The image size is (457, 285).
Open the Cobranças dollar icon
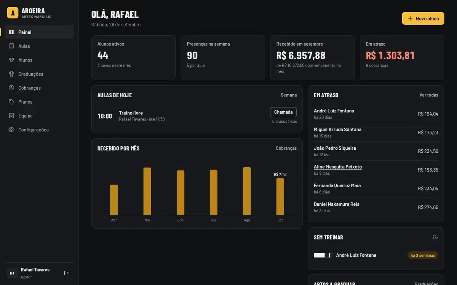[x=11, y=88]
